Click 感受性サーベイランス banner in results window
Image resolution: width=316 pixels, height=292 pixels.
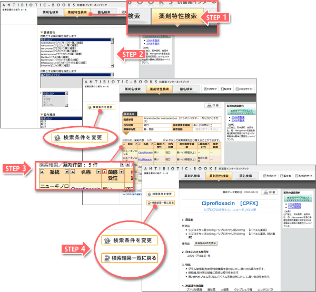click(241, 112)
